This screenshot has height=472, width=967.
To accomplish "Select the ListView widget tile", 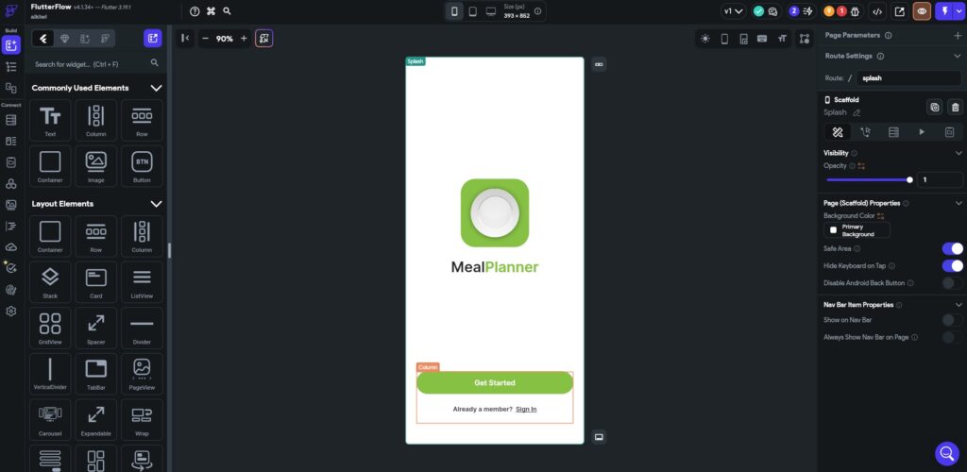I will [x=142, y=281].
